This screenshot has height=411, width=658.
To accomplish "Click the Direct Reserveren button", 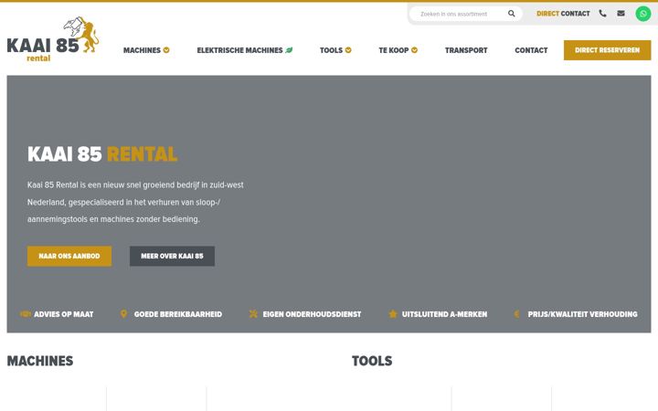I will [x=607, y=50].
